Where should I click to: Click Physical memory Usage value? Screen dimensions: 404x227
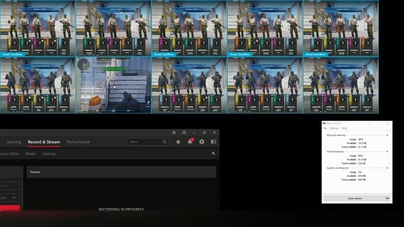(x=360, y=139)
